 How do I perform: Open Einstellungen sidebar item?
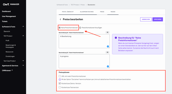click(10, 56)
